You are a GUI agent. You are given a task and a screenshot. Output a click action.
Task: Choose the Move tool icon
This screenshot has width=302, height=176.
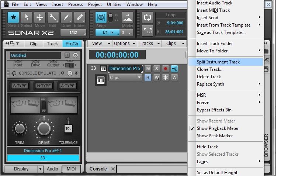(x=39, y=18)
